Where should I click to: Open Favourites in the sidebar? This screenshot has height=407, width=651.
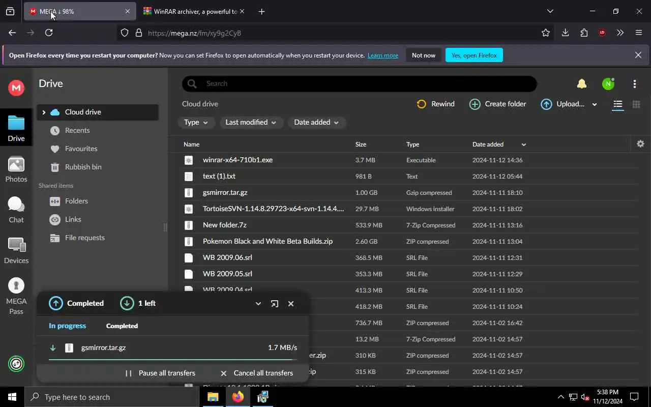(81, 149)
